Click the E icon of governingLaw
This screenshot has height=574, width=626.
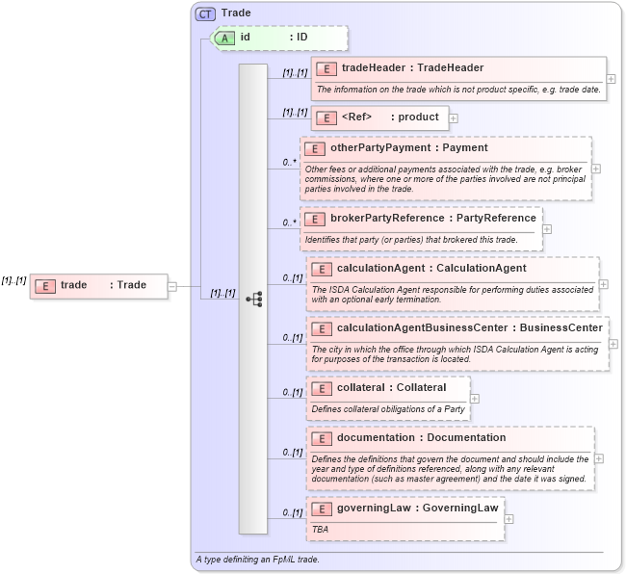(322, 509)
